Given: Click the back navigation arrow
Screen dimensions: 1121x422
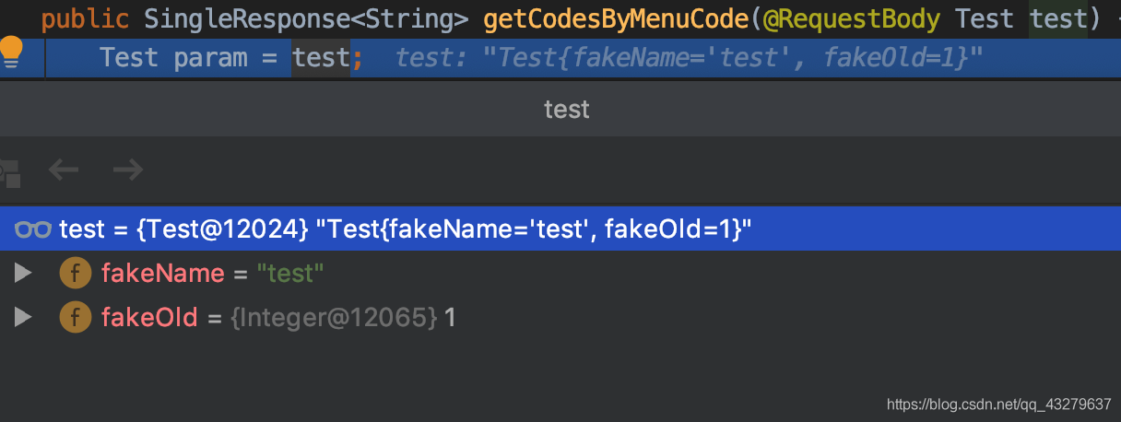Looking at the screenshot, I should point(64,170).
